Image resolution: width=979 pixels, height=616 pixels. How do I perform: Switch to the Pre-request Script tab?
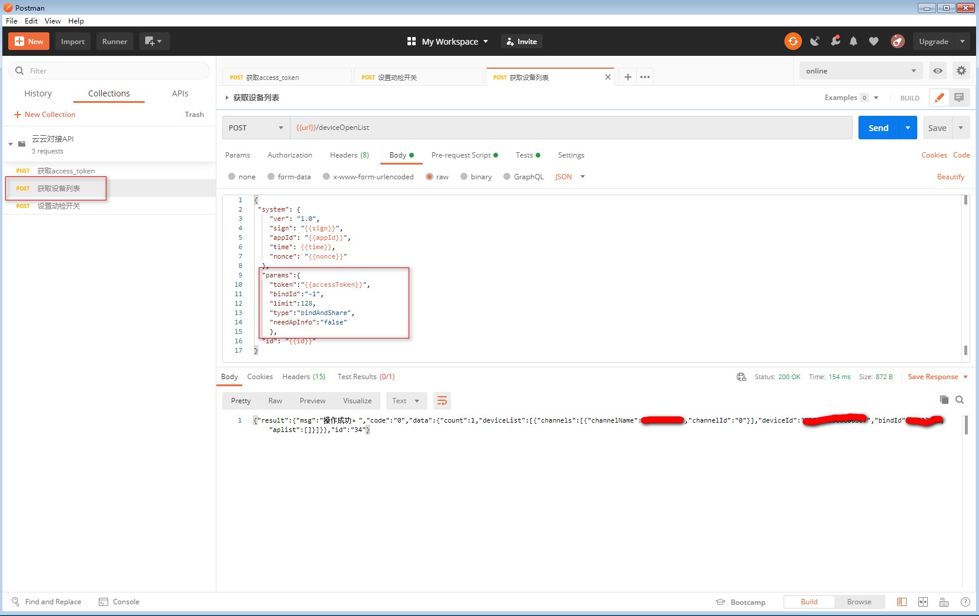tap(461, 155)
